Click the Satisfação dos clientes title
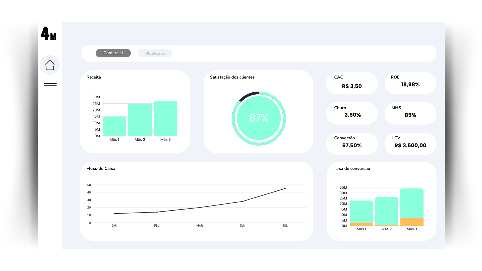 [232, 77]
